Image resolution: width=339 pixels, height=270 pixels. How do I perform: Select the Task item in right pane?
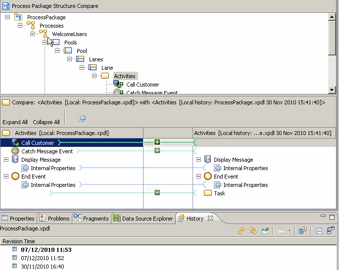(219, 193)
